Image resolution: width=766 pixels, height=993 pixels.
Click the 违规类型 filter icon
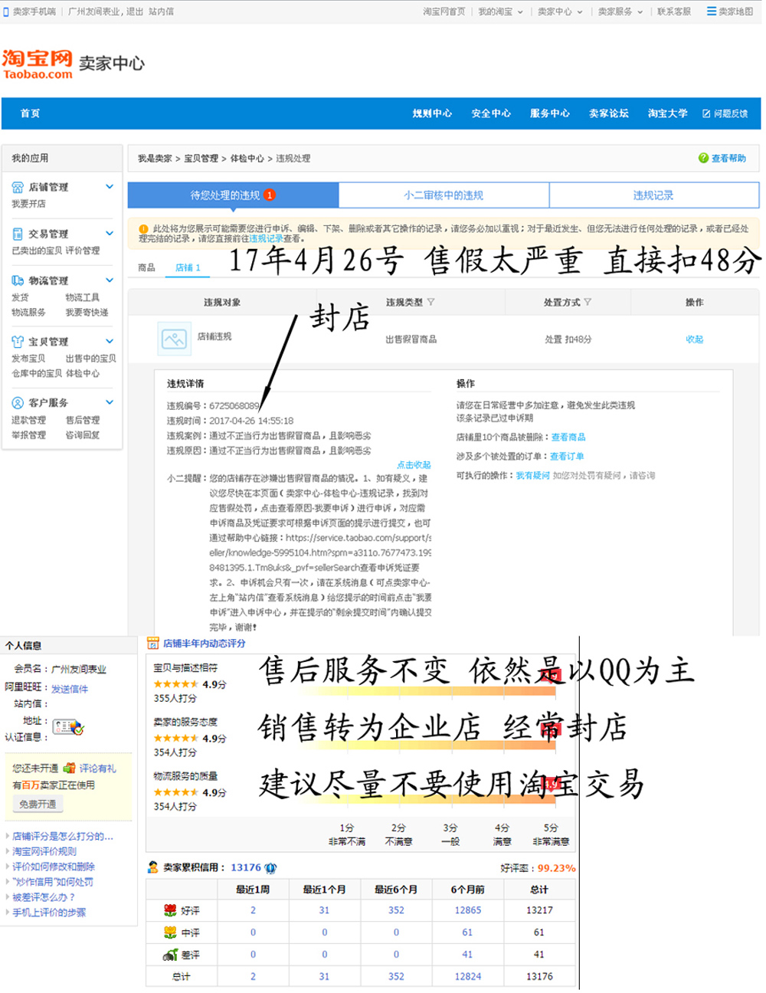(430, 303)
